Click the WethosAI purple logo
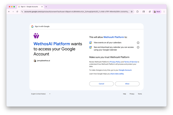This screenshot has height=115, width=173. point(36,36)
